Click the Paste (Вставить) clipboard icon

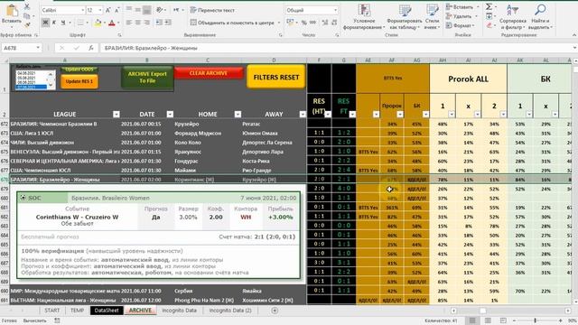[12, 11]
